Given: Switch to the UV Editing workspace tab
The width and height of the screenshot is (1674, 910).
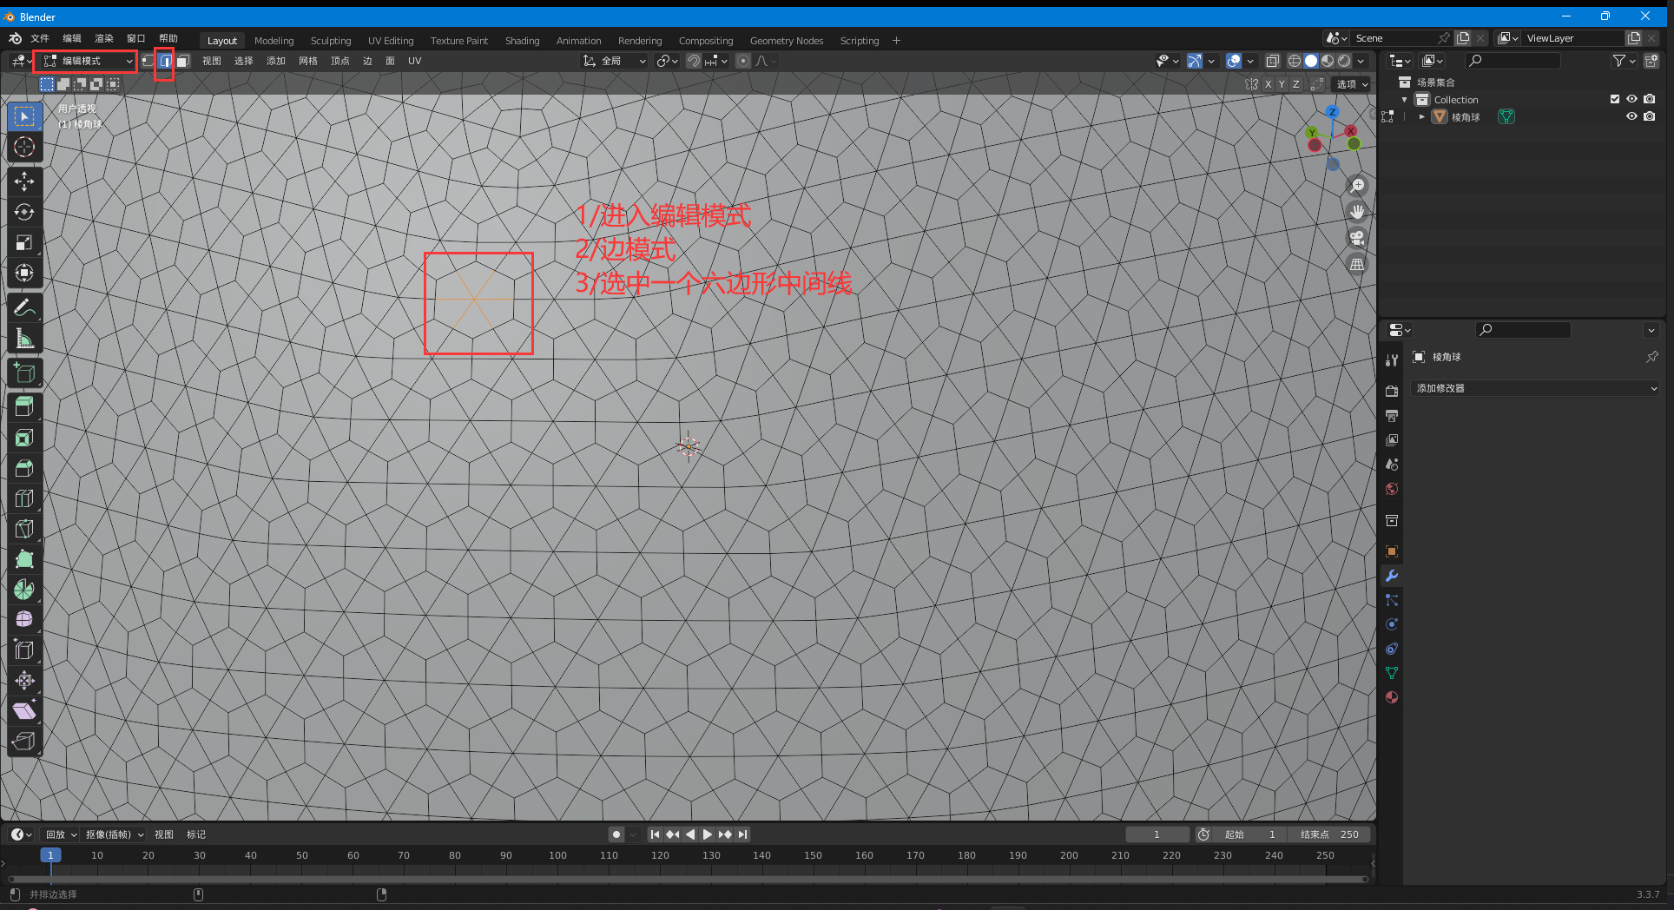Looking at the screenshot, I should [390, 41].
